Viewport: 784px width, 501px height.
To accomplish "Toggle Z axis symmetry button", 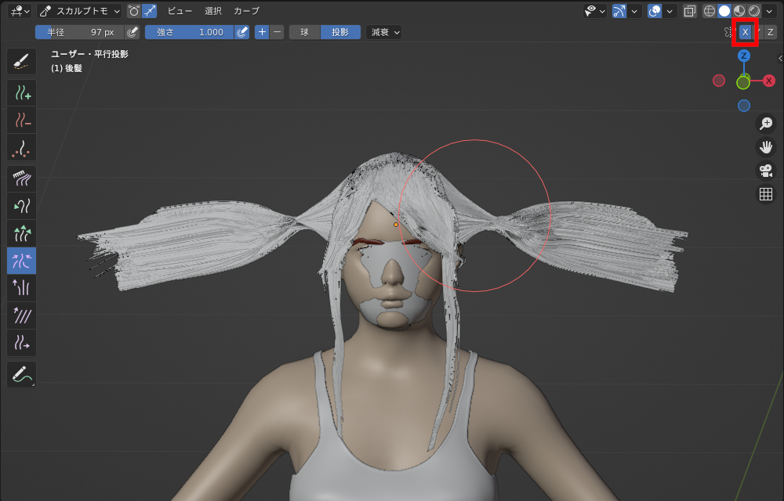I will (770, 32).
